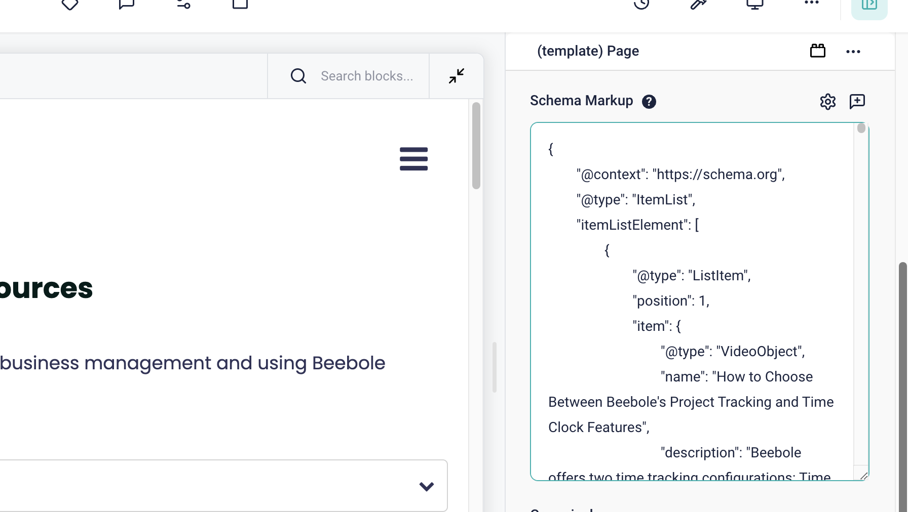This screenshot has height=512, width=908.
Task: Click the '"@type": "ListItem"' line
Action: [692, 276]
